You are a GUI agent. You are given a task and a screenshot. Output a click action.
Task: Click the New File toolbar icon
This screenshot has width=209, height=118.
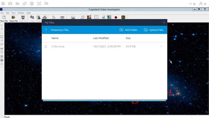coord(4,17)
